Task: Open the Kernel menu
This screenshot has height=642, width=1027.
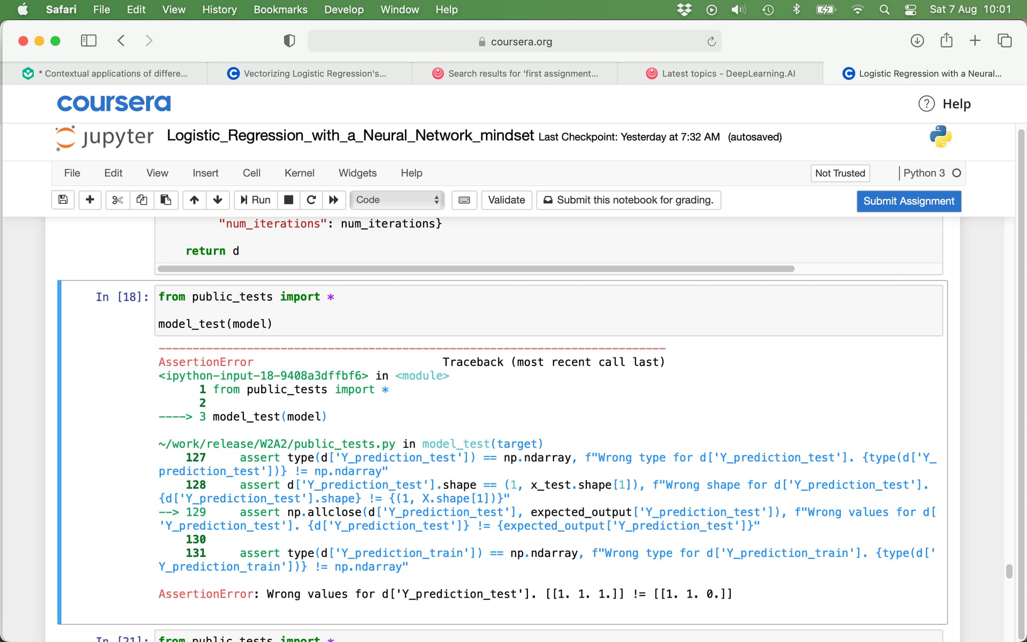Action: (299, 173)
